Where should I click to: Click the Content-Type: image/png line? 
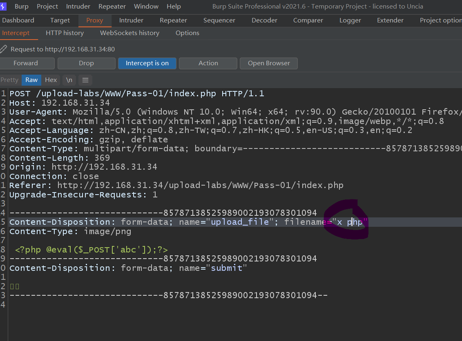click(x=70, y=231)
